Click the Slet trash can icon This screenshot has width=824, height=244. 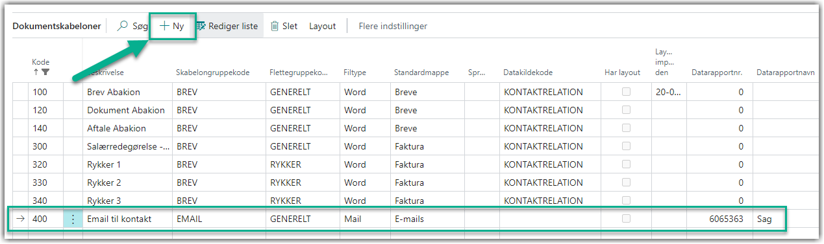click(x=275, y=27)
